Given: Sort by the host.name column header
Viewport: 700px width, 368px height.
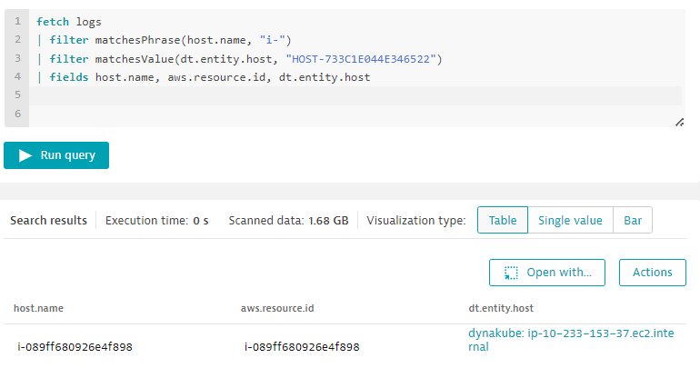Looking at the screenshot, I should tap(38, 309).
